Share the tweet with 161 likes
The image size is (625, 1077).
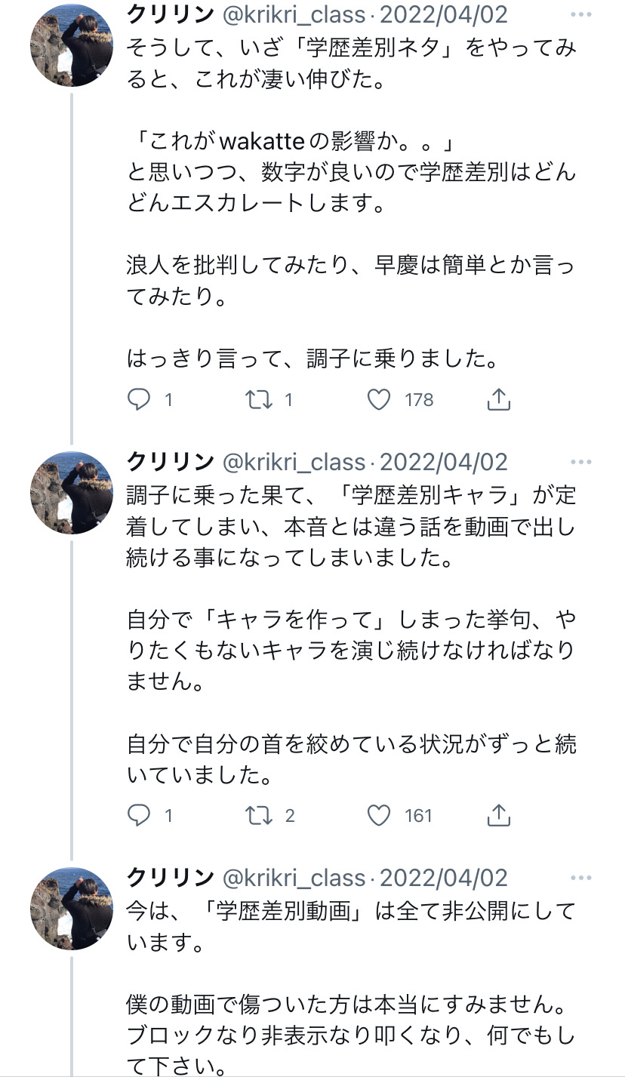(499, 815)
